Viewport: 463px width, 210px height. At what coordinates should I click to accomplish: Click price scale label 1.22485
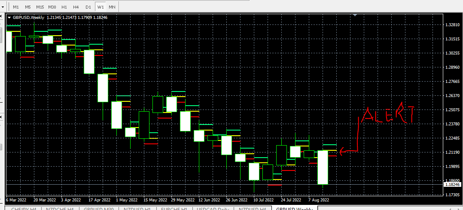coord(452,138)
